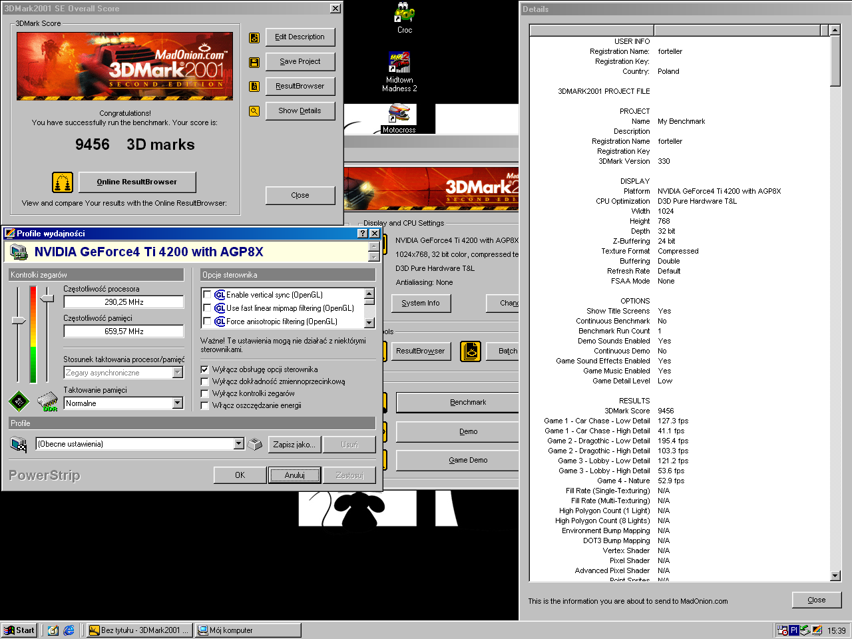
Task: Click the Show Desktop icon in quick launch
Action: tap(53, 630)
